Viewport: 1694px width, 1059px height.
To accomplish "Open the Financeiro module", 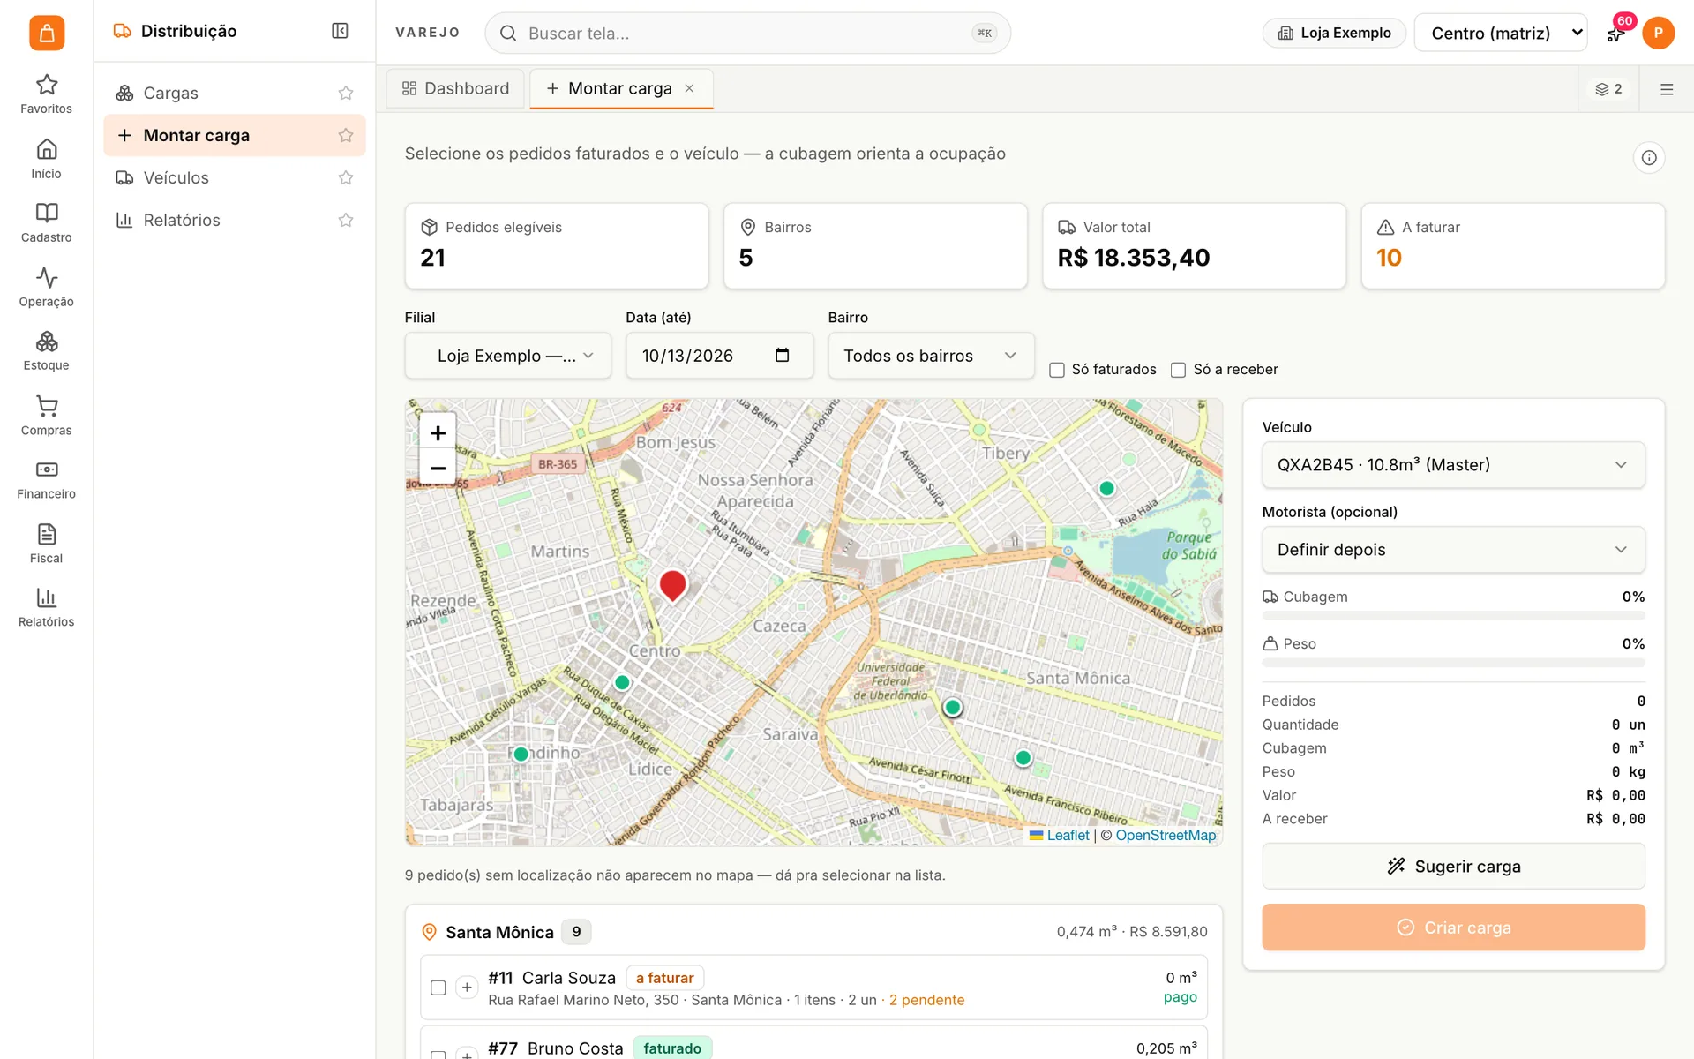I will 46,479.
